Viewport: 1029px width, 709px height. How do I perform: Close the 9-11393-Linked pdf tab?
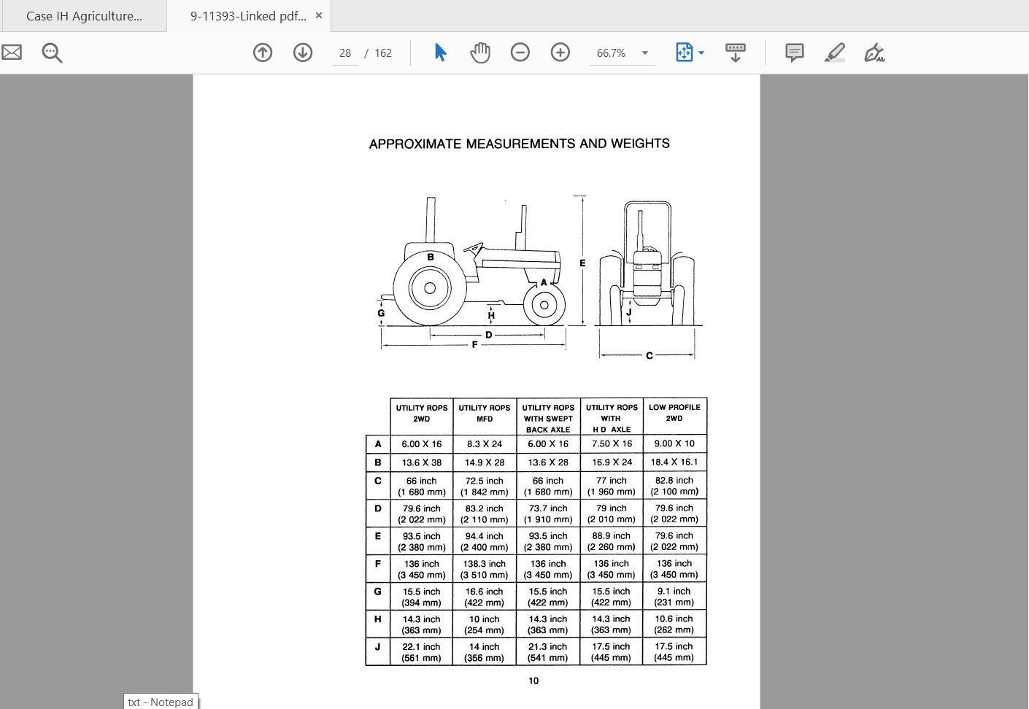coord(317,15)
